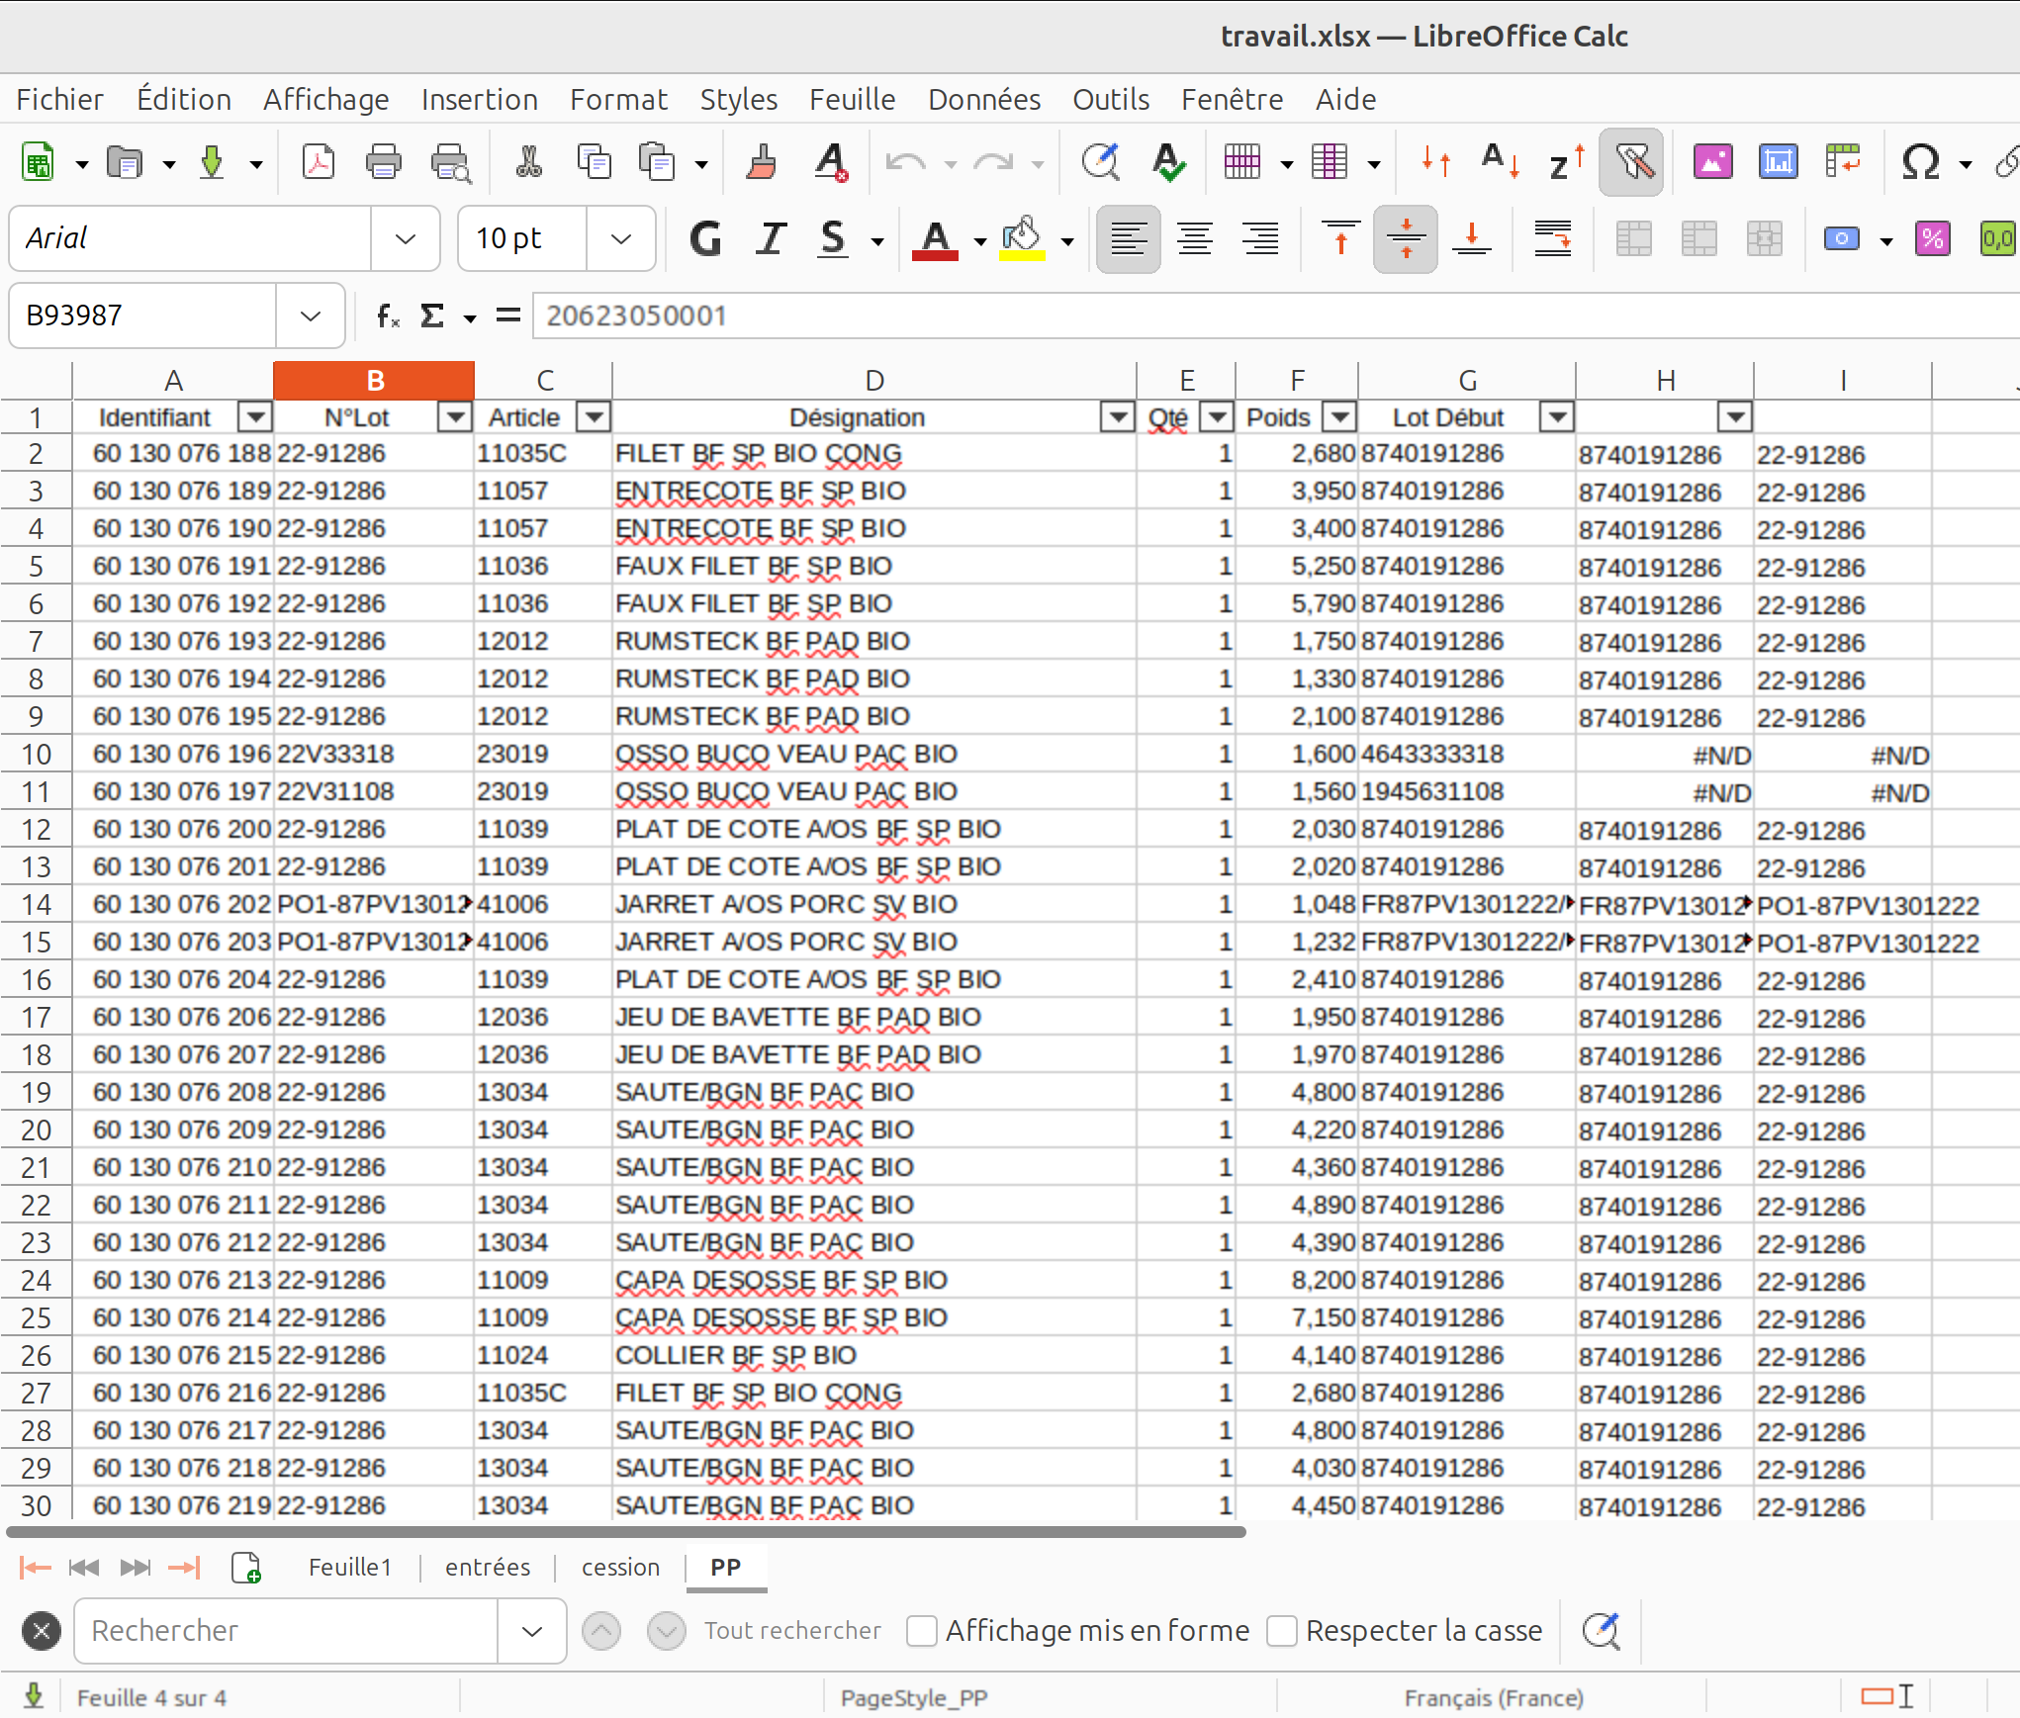Click Tout rechercher button

[791, 1630]
